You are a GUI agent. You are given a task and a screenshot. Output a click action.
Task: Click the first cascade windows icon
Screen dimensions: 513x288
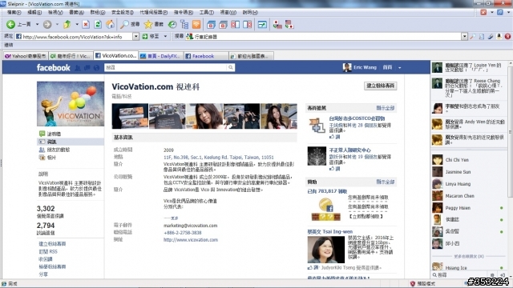click(x=211, y=25)
